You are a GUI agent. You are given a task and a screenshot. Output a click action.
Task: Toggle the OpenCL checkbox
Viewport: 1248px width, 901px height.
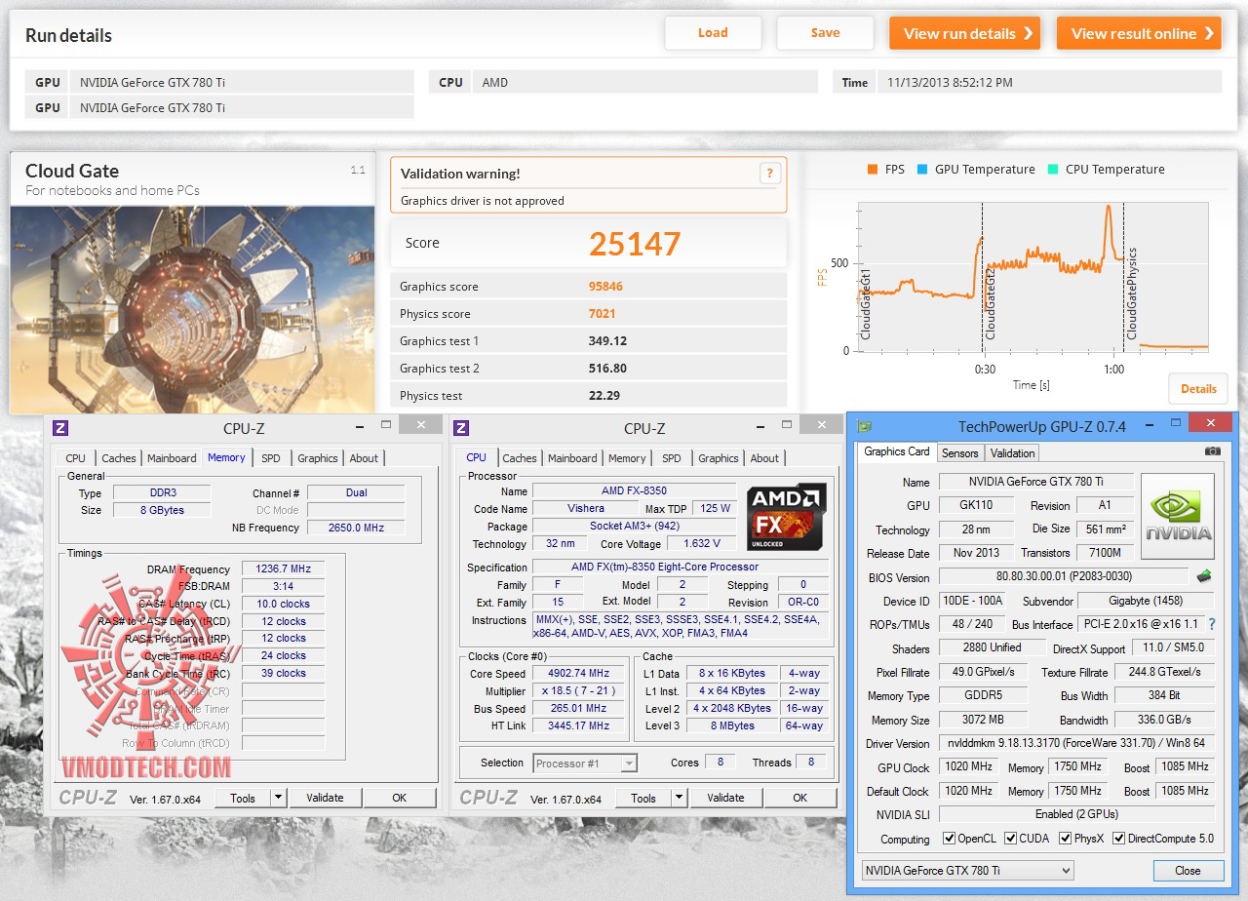coord(949,839)
